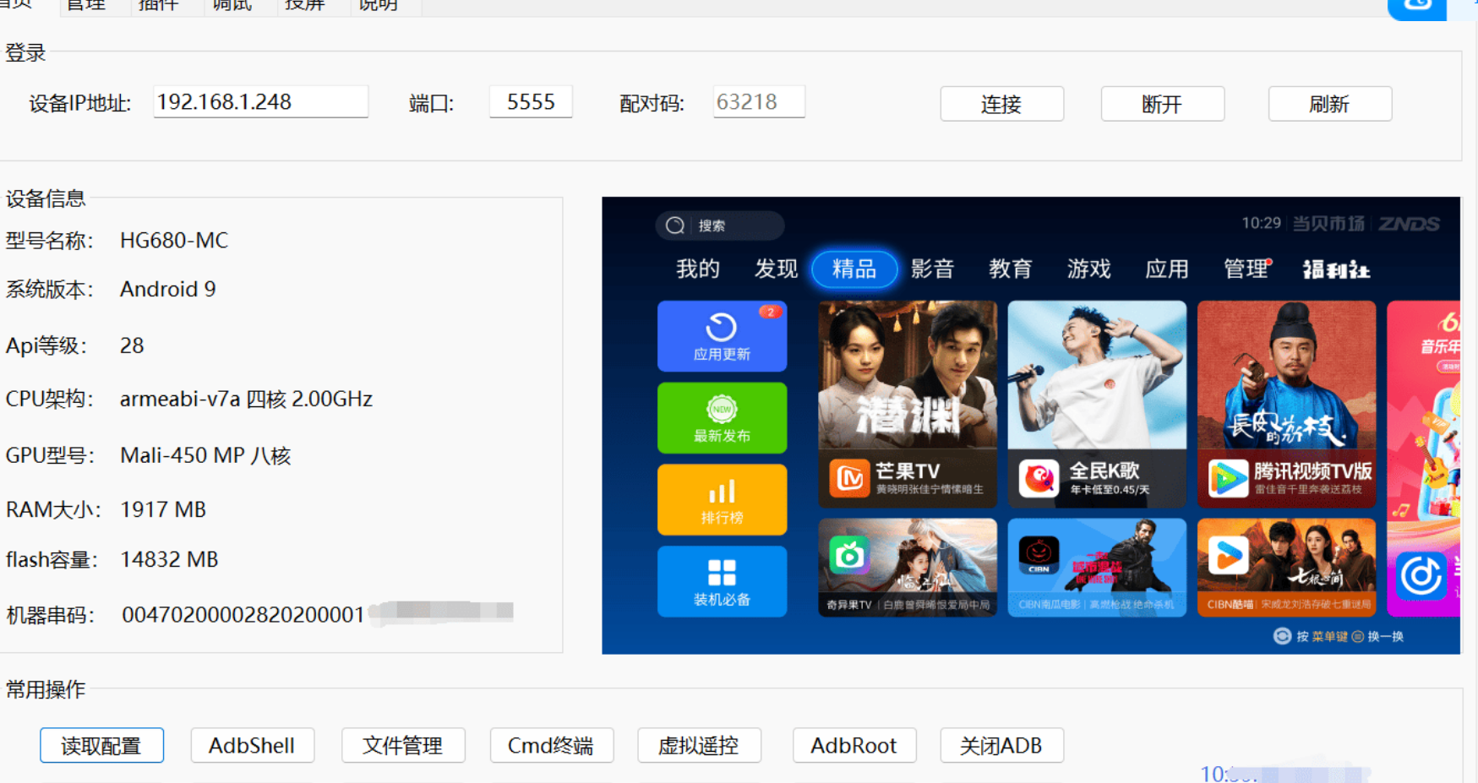Screen dimensions: 1478x783
Task: Click the 应用更新 icon in the TV preview
Action: coord(722,335)
